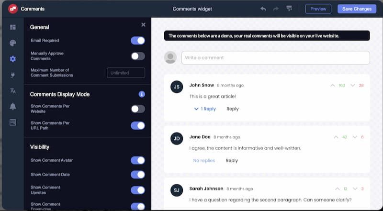Click 'This is a great article!' comment text

(x=213, y=97)
